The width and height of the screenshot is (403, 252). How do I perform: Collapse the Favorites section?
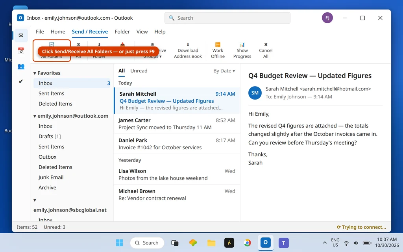tap(35, 73)
